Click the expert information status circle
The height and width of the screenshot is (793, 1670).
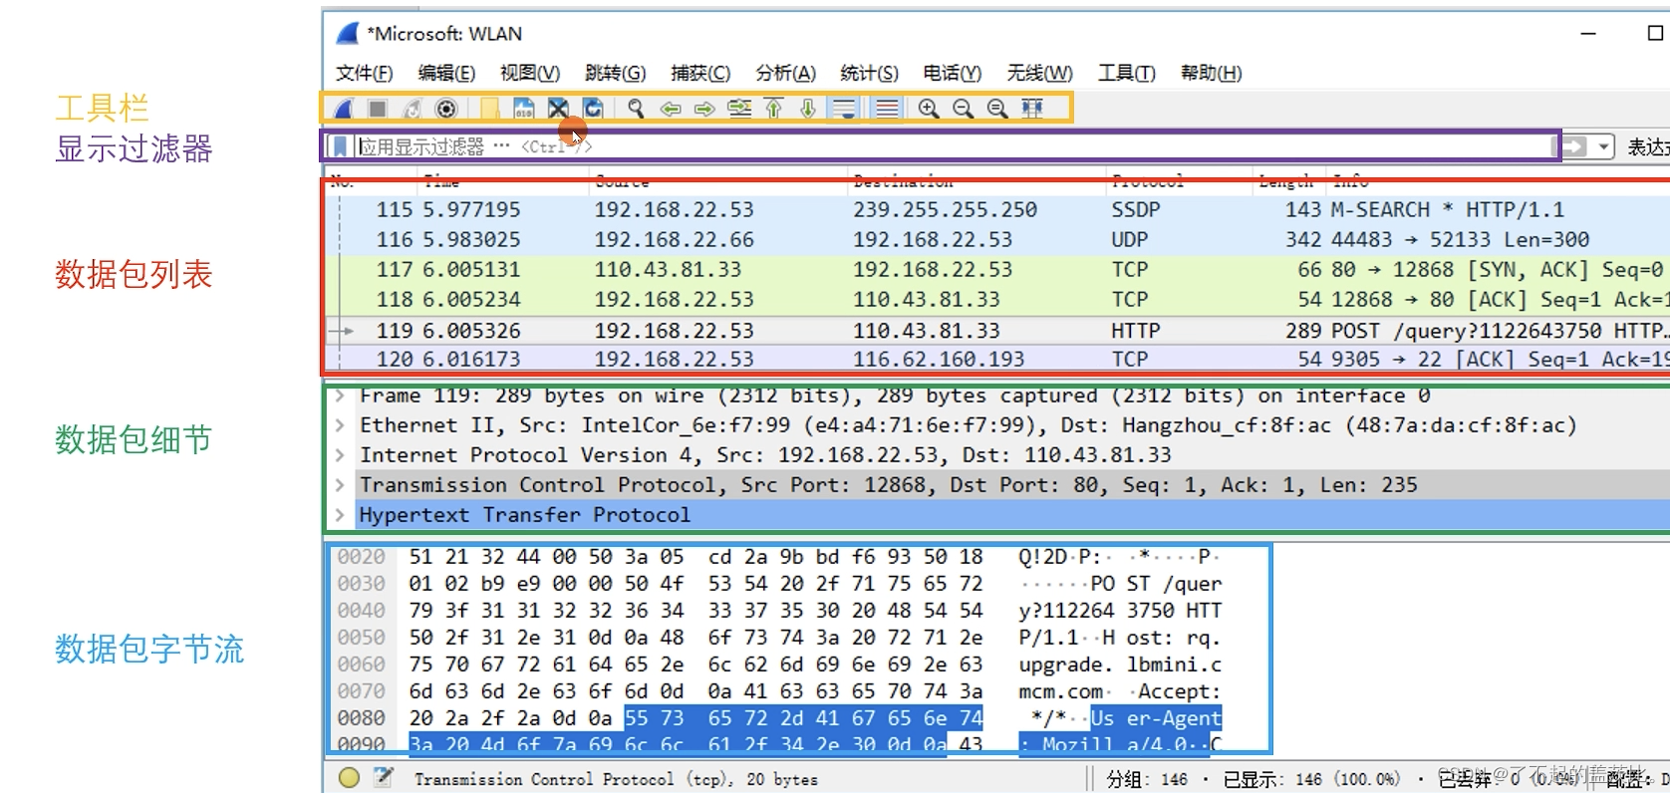click(x=349, y=778)
